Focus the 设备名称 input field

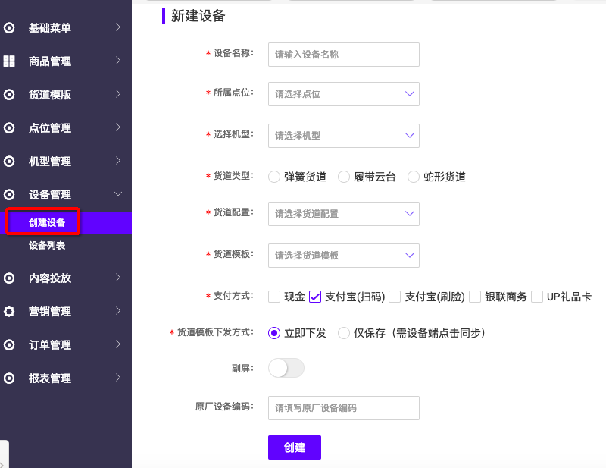point(344,55)
